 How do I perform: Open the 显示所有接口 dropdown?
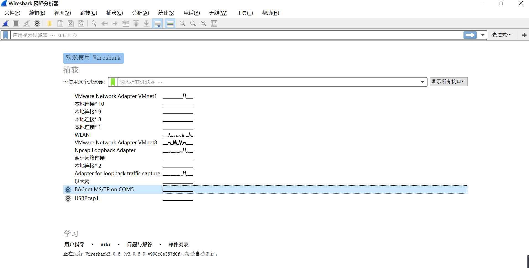point(449,82)
